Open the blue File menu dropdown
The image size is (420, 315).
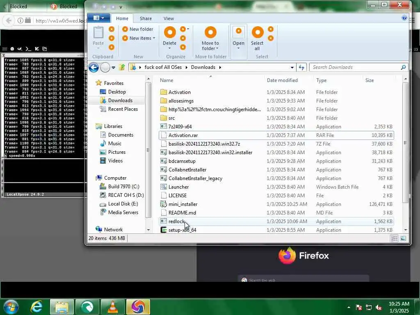[x=98, y=18]
